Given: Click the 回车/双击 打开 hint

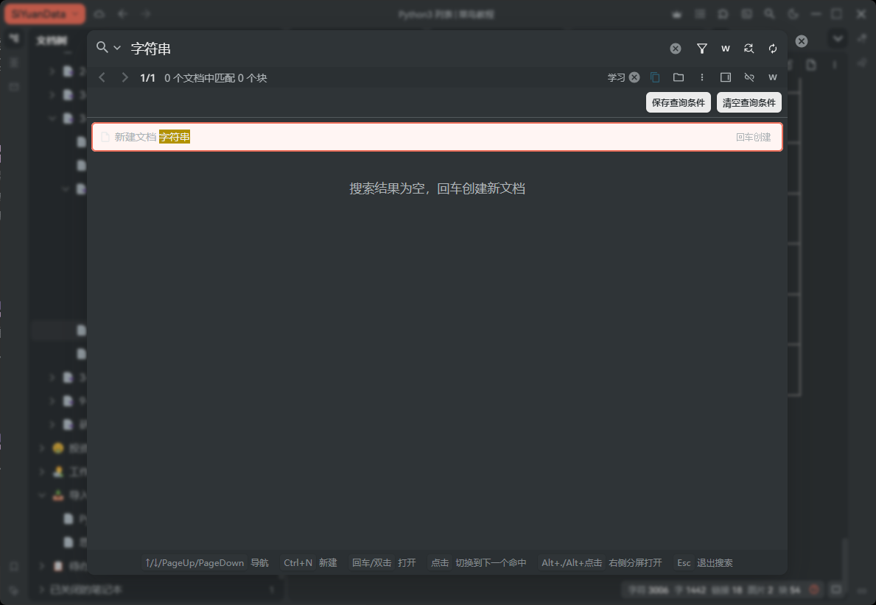Looking at the screenshot, I should pos(384,562).
